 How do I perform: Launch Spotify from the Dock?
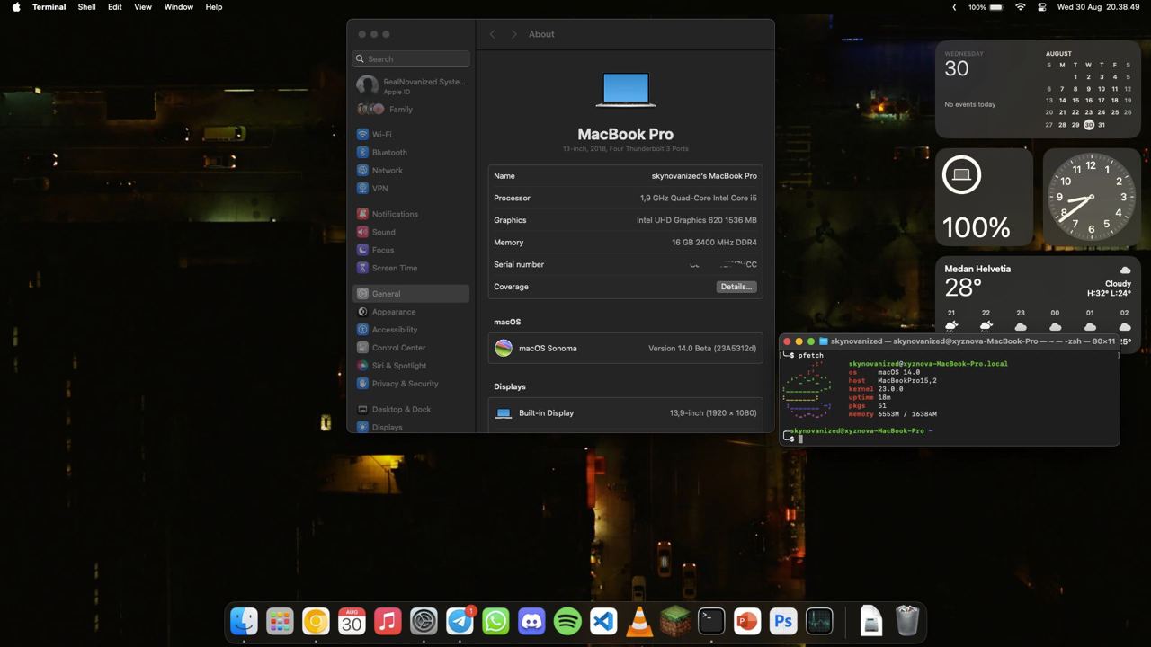[567, 621]
